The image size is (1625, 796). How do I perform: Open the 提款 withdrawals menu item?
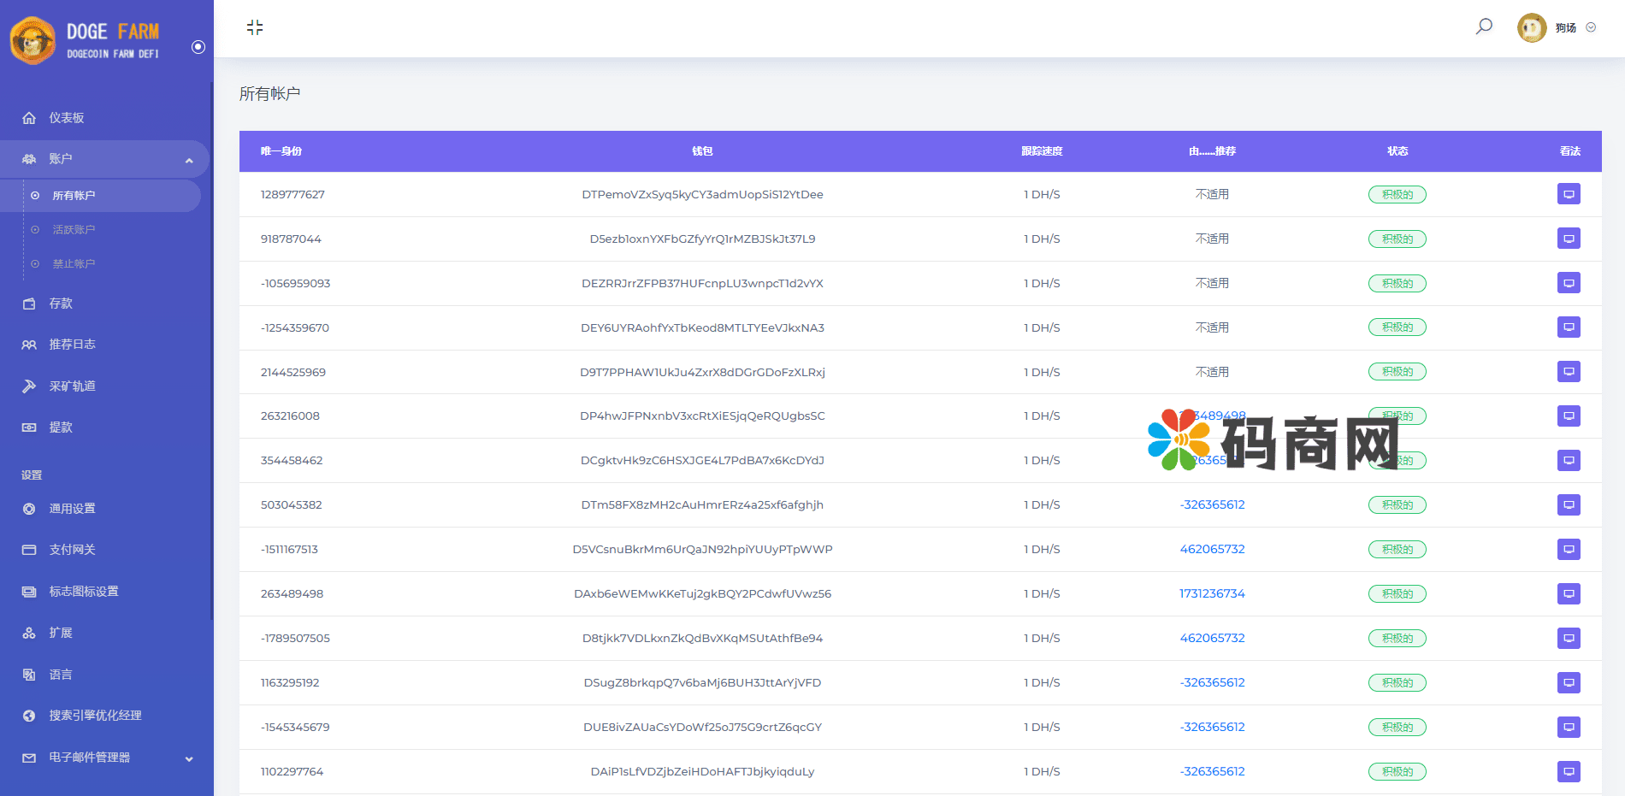tap(60, 427)
